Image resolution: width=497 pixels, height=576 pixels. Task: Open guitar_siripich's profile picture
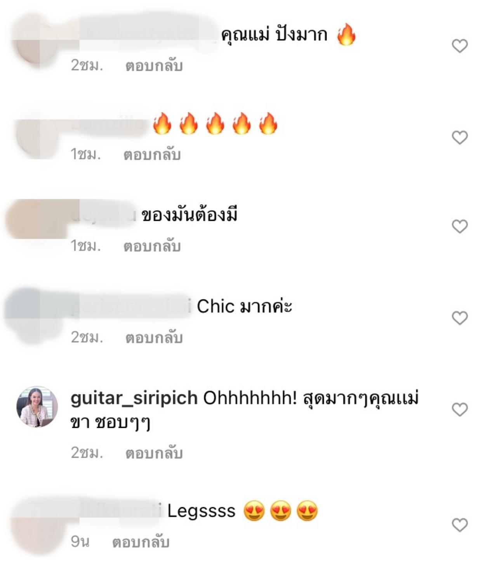pos(37,407)
